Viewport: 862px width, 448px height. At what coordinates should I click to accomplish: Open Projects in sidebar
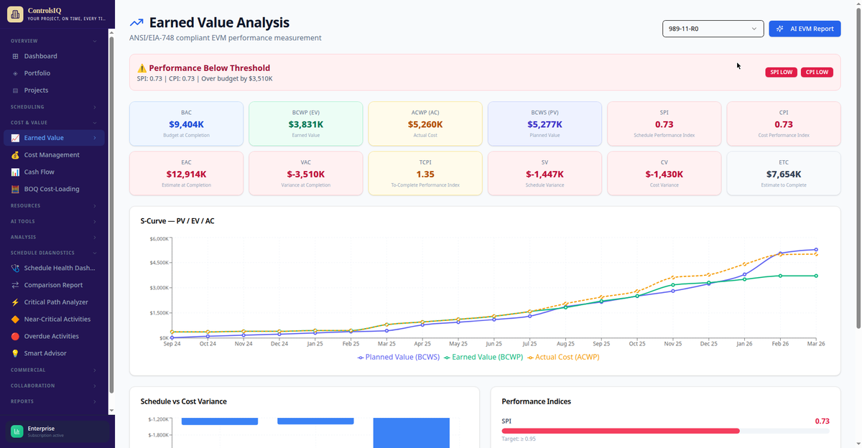tap(54, 90)
